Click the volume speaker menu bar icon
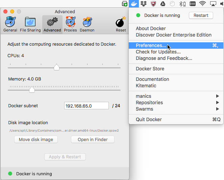The height and width of the screenshot is (180, 224). pos(222,4)
